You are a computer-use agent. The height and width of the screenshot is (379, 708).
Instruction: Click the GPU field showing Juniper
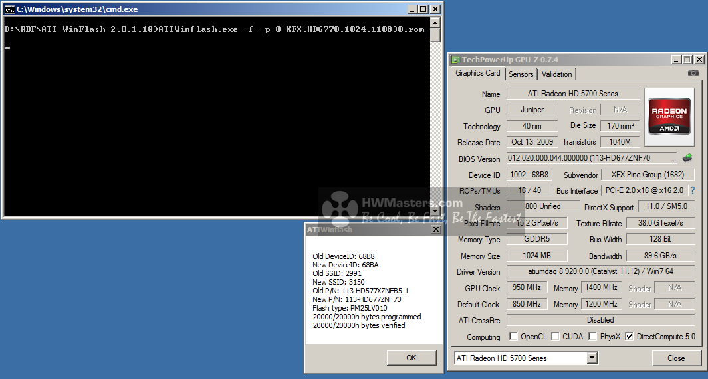click(x=532, y=110)
